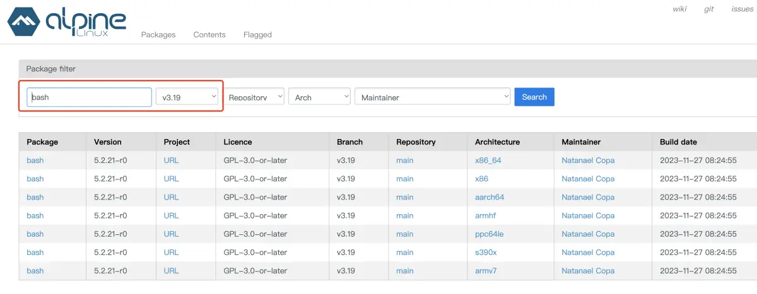The height and width of the screenshot is (294, 757).
Task: Open the Packages tab
Action: point(158,35)
